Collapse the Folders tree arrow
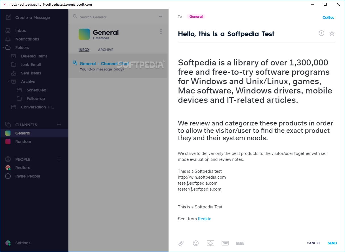The height and width of the screenshot is (252, 345). tap(3, 48)
